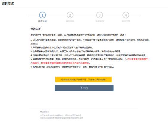The image size is (168, 126).
Task: Click rule 2 about 6个月 restriction
Action: click(62, 47)
